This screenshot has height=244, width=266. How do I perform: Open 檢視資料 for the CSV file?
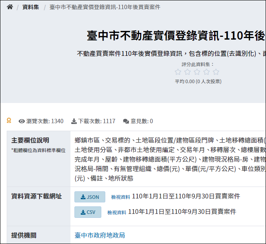pyautogui.click(x=117, y=212)
